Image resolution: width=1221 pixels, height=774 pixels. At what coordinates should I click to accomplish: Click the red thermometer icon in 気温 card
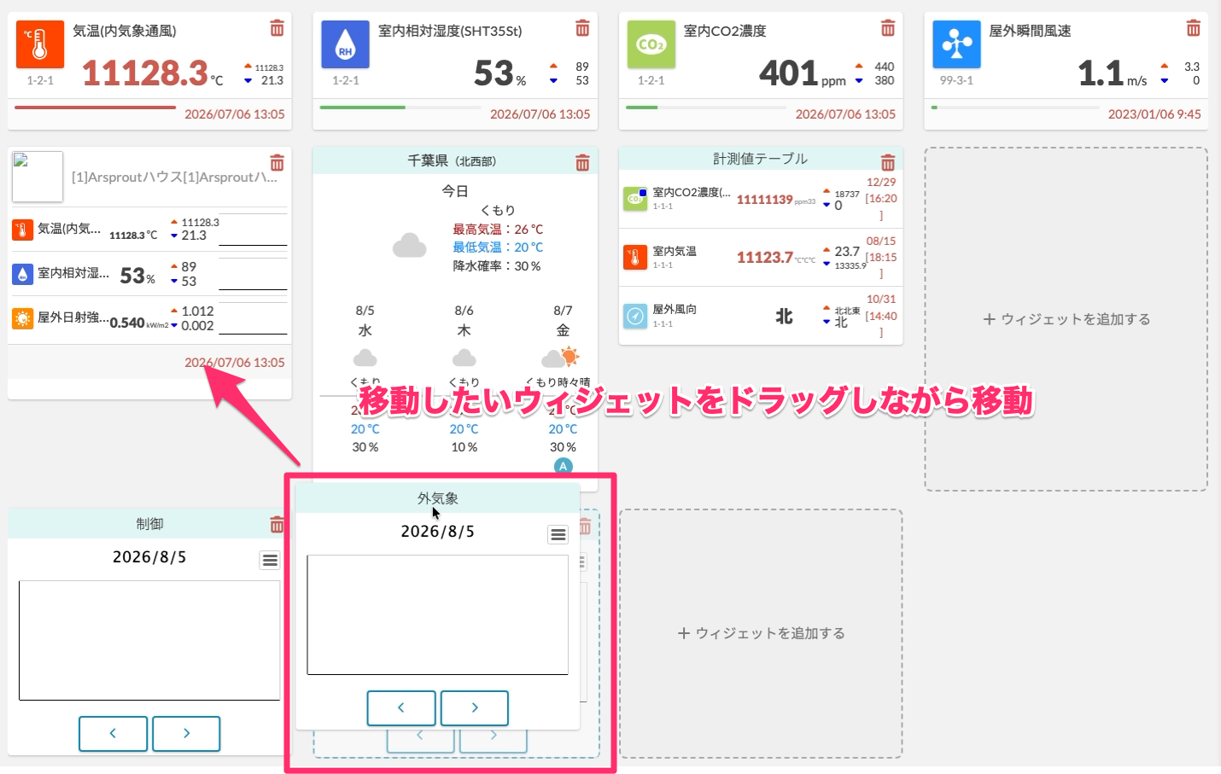(40, 44)
